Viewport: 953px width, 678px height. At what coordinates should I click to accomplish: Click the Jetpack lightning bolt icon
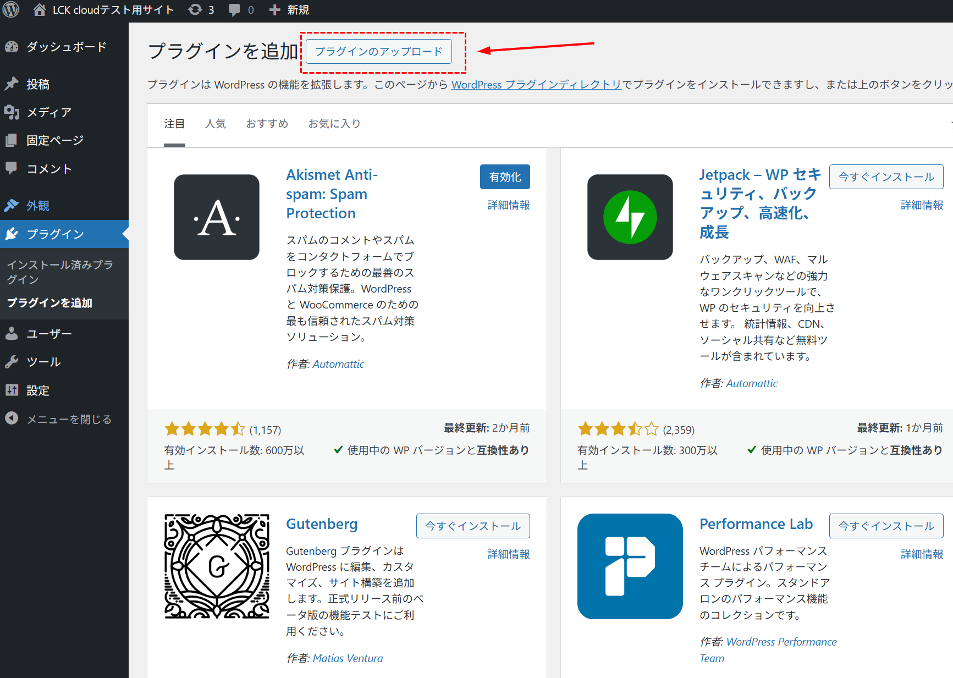pos(630,217)
